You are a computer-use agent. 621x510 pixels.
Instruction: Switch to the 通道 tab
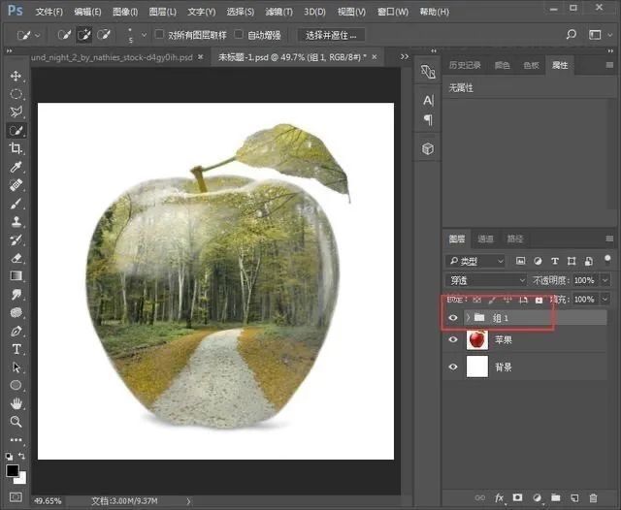[x=486, y=239]
